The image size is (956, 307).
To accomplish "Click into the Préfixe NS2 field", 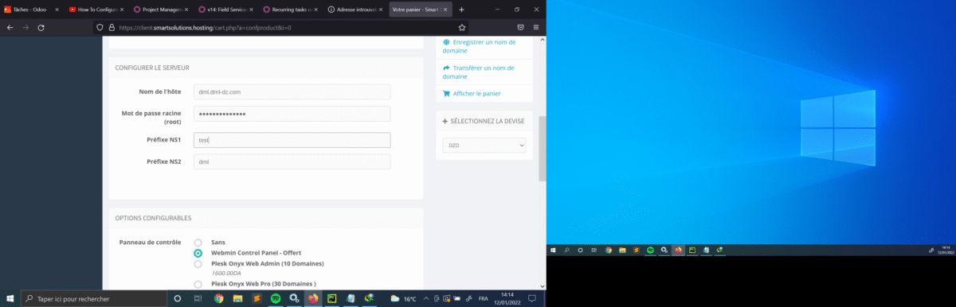I will [x=292, y=161].
